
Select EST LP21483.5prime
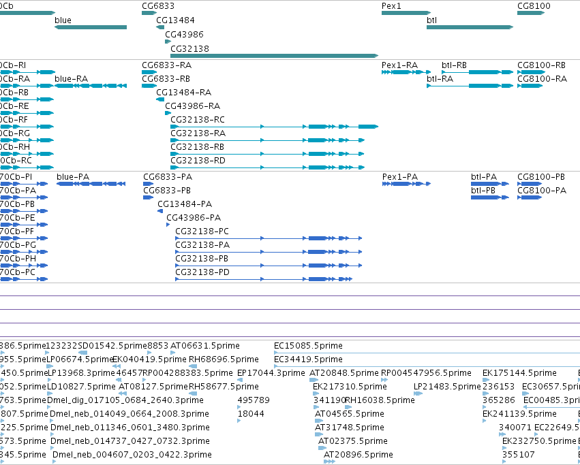(447, 387)
